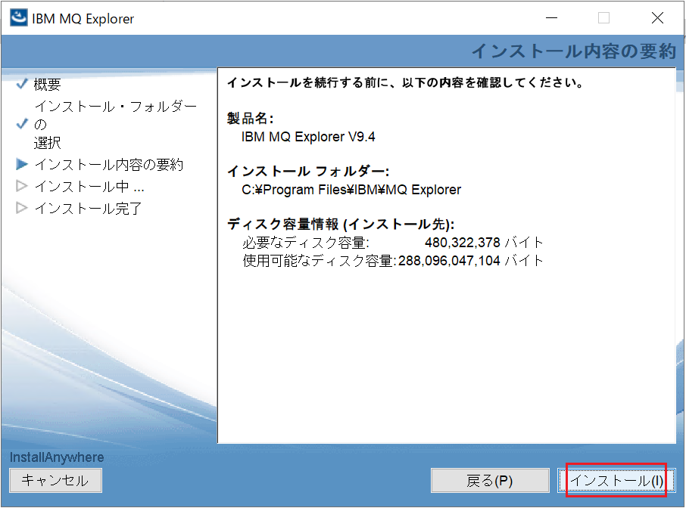Click the product name IBM MQ Explorer V9.4
This screenshot has height=508, width=686.
(x=308, y=137)
